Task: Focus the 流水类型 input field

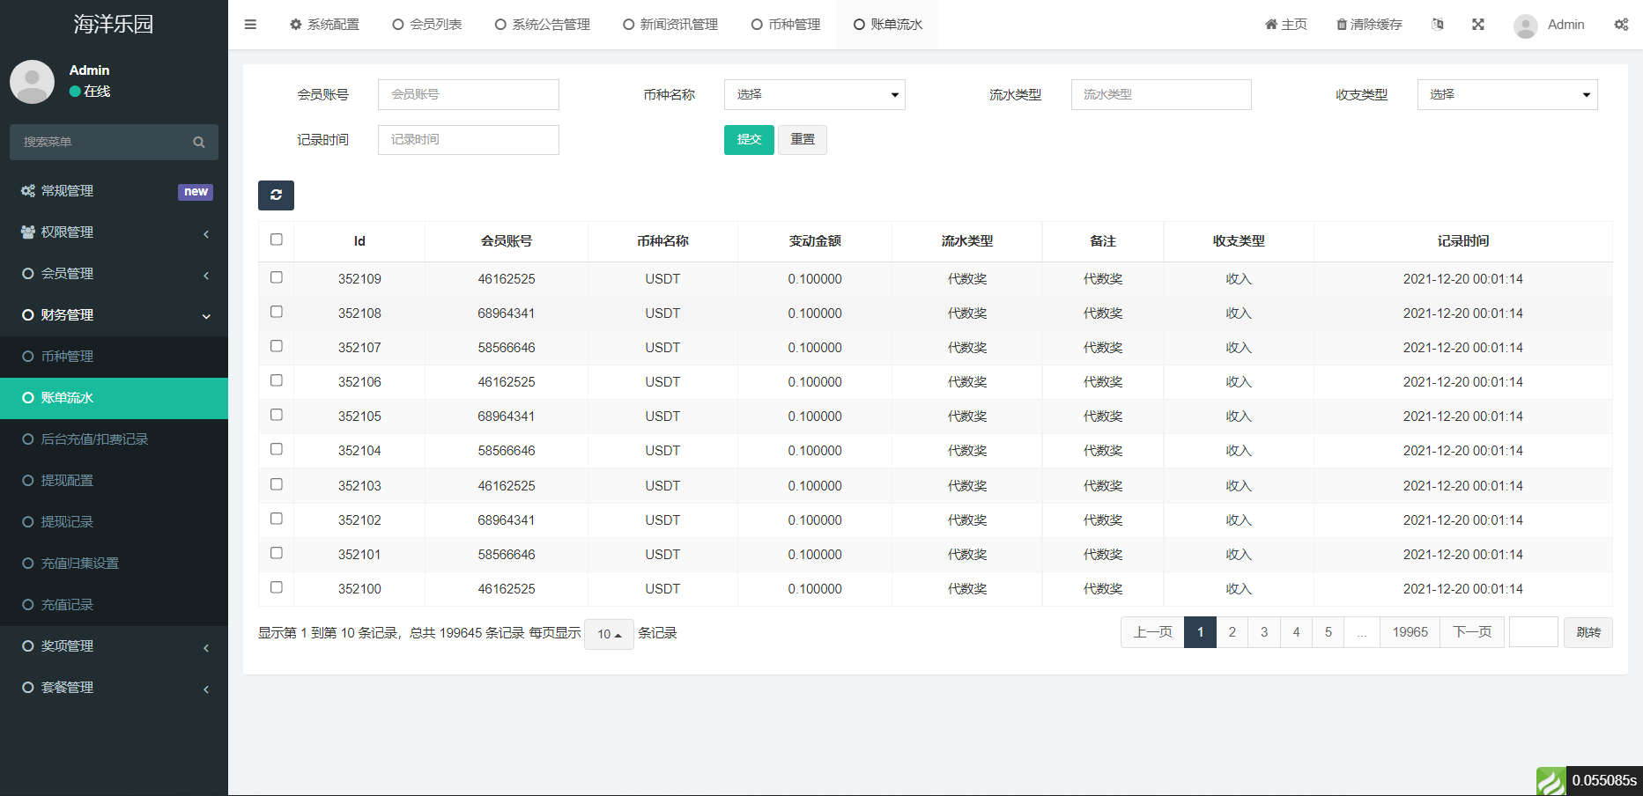Action: pyautogui.click(x=1161, y=95)
